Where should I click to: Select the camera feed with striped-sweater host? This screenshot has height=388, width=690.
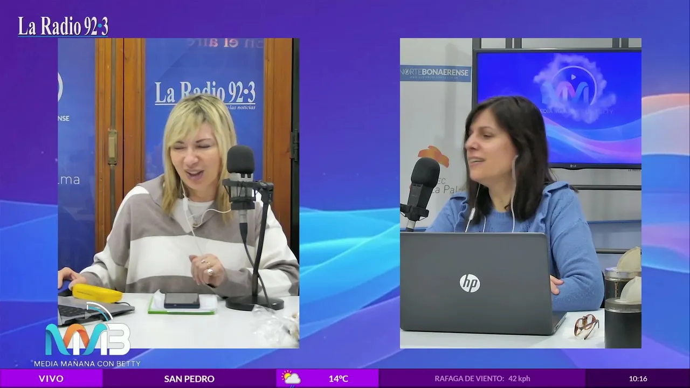pos(178,193)
